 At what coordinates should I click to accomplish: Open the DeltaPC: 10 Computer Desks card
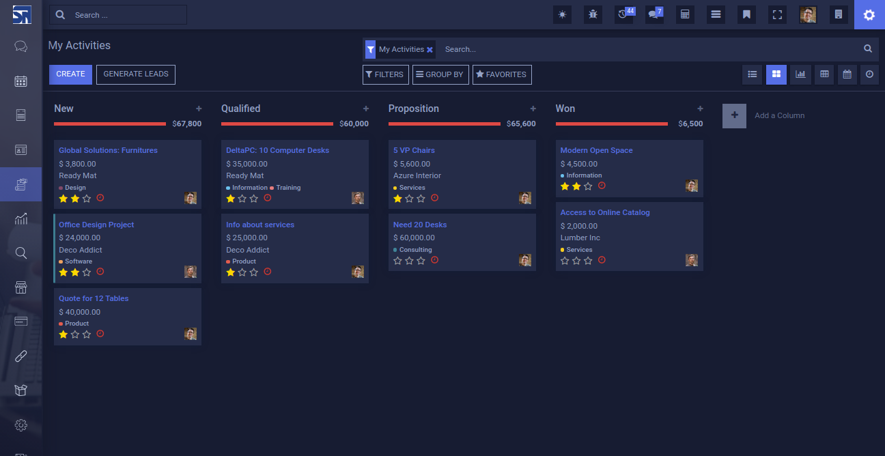tap(277, 150)
